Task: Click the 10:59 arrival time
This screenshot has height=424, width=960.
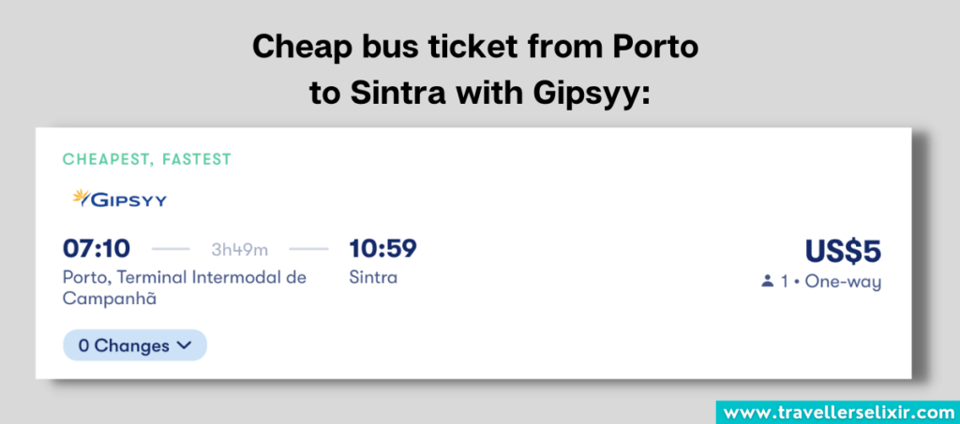Action: [x=382, y=249]
